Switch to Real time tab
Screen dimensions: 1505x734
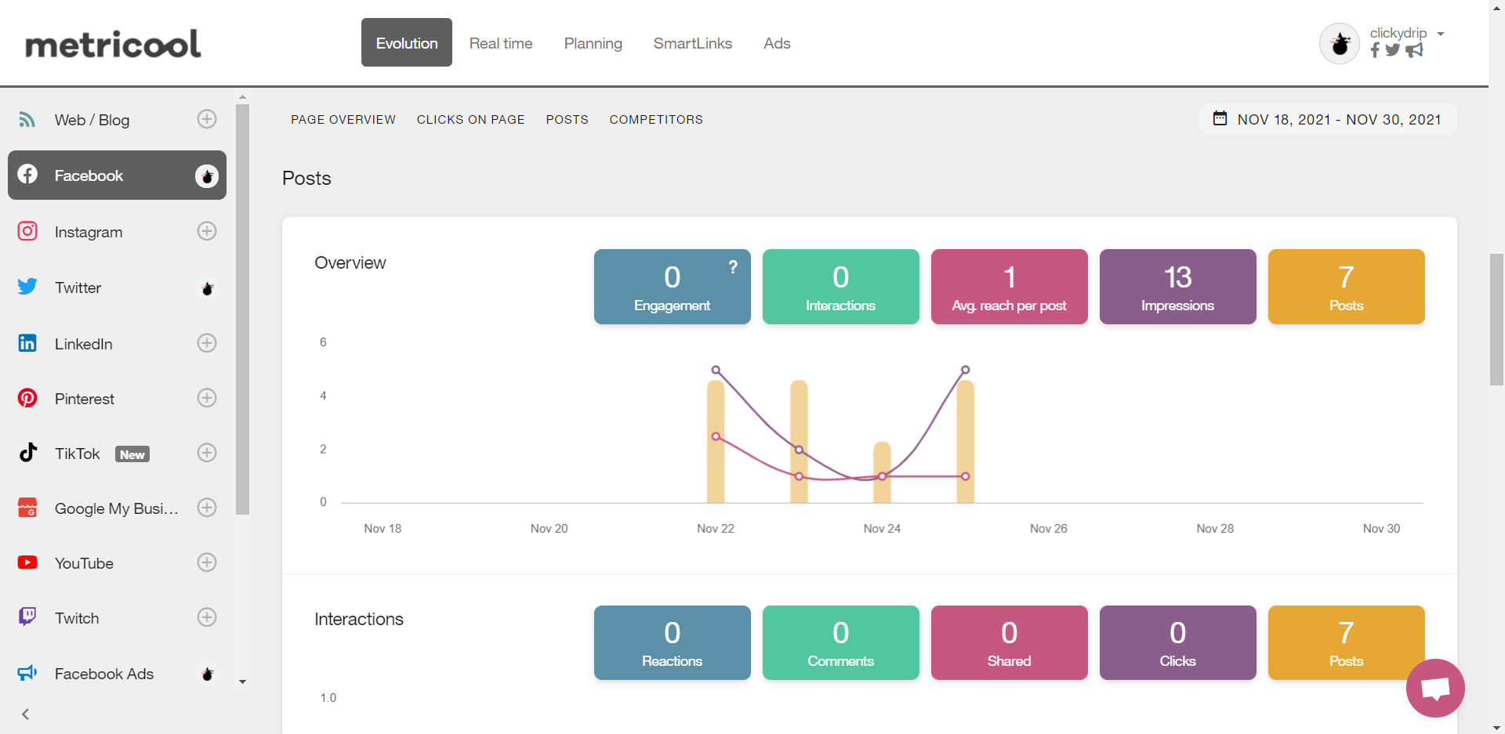tap(501, 43)
